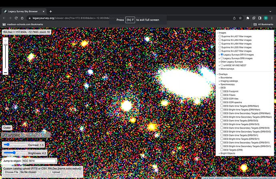Expand the Older Legacy Surveys section

coord(232,62)
